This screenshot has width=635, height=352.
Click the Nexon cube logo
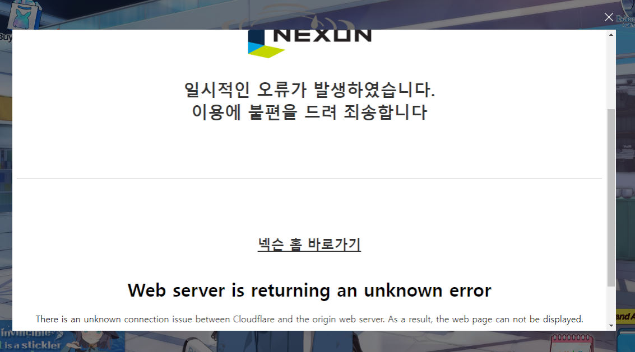click(265, 44)
